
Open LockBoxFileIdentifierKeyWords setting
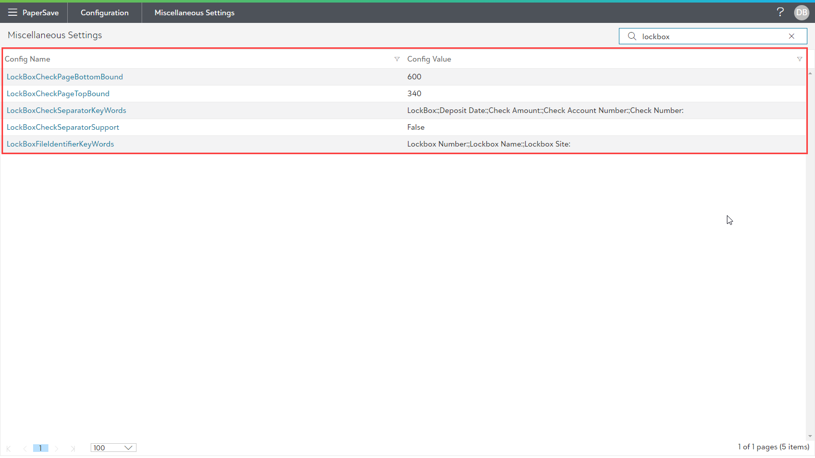(x=60, y=144)
